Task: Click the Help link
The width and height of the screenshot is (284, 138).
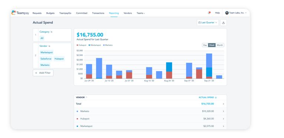Action: (x=217, y=13)
